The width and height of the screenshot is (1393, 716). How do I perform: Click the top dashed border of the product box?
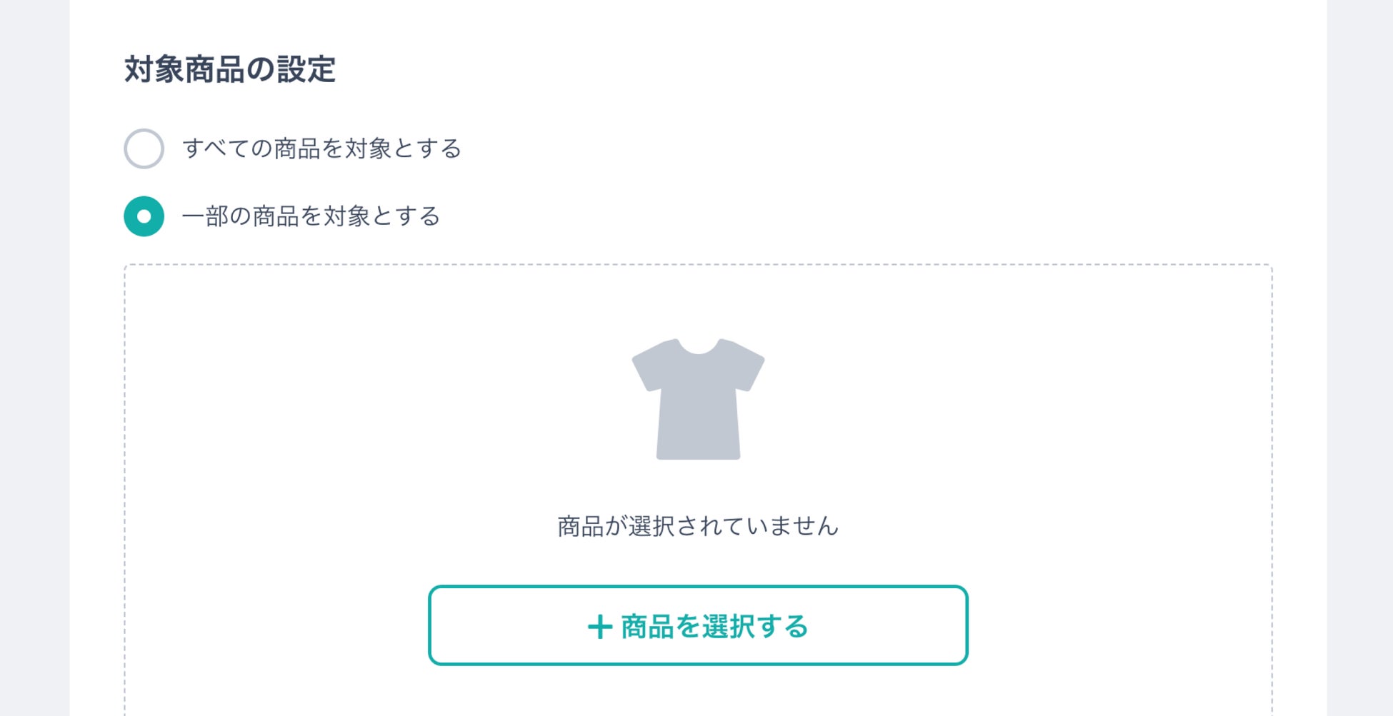[698, 265]
